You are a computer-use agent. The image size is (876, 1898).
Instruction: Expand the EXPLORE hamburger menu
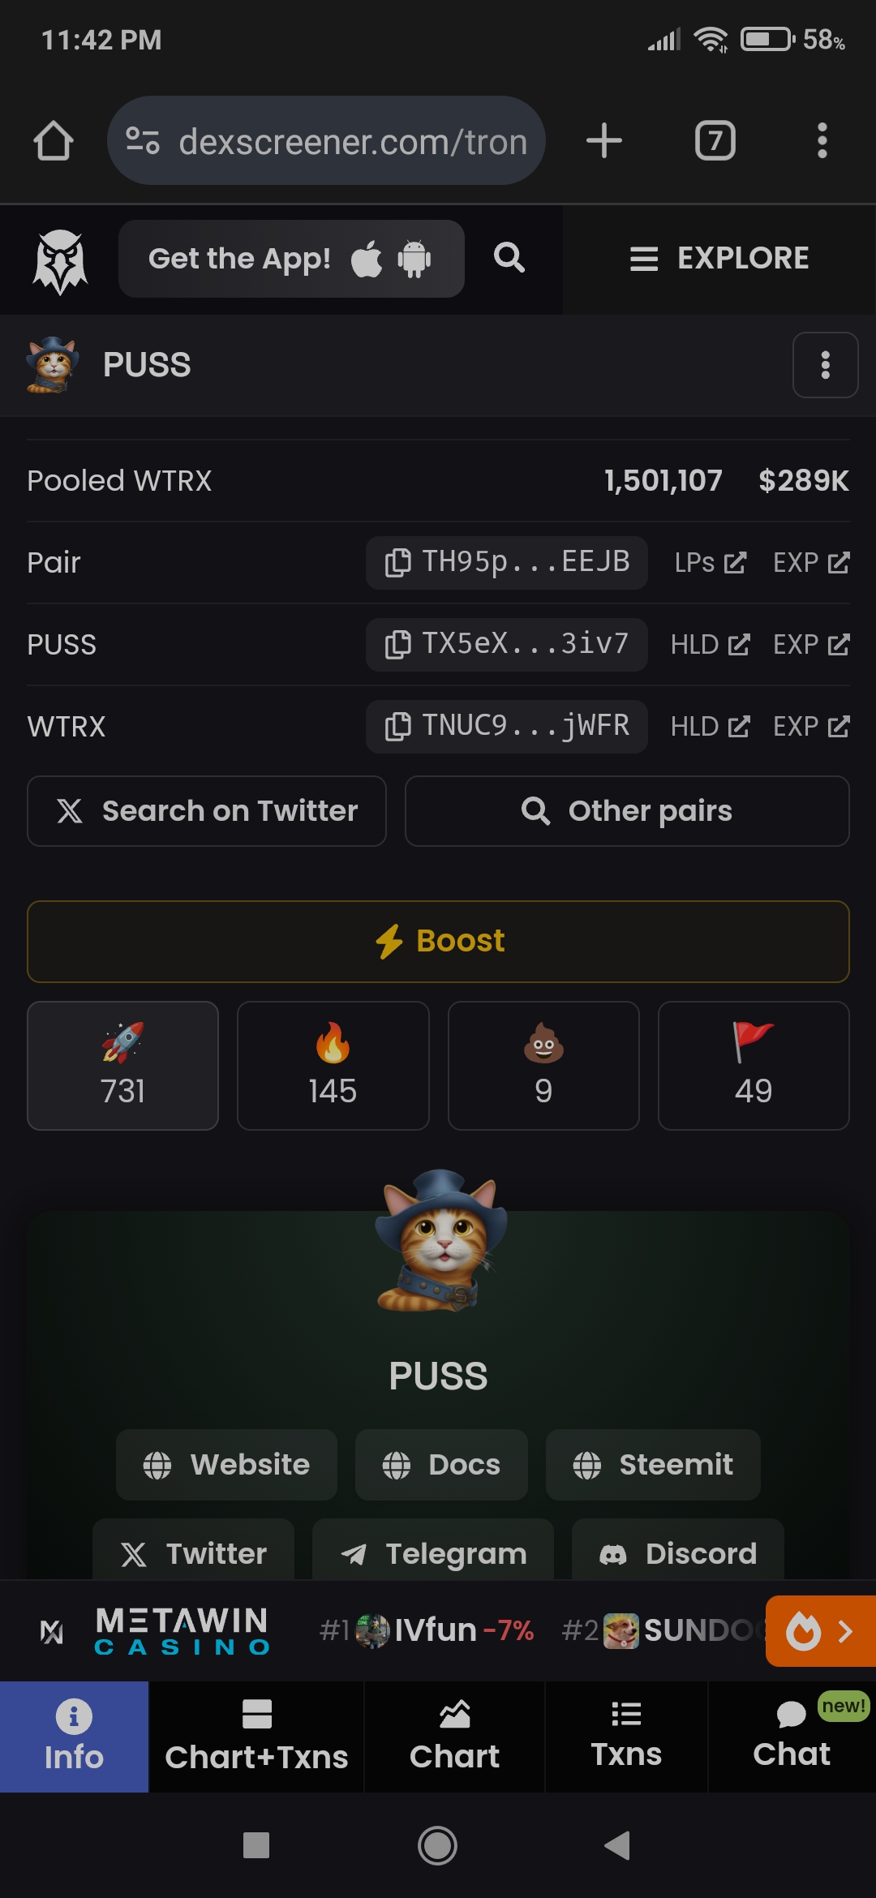point(719,258)
